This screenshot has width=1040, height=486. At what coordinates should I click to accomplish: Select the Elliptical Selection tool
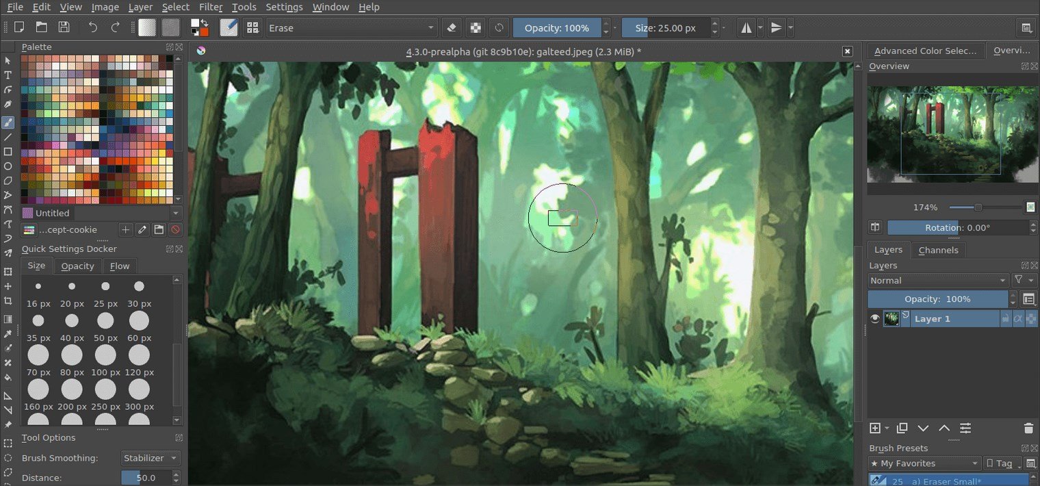click(x=8, y=458)
